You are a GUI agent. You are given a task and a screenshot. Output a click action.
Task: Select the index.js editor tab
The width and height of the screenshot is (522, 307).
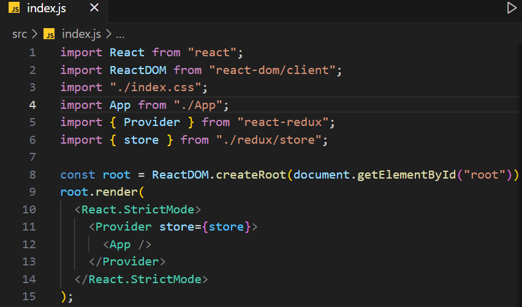click(47, 9)
